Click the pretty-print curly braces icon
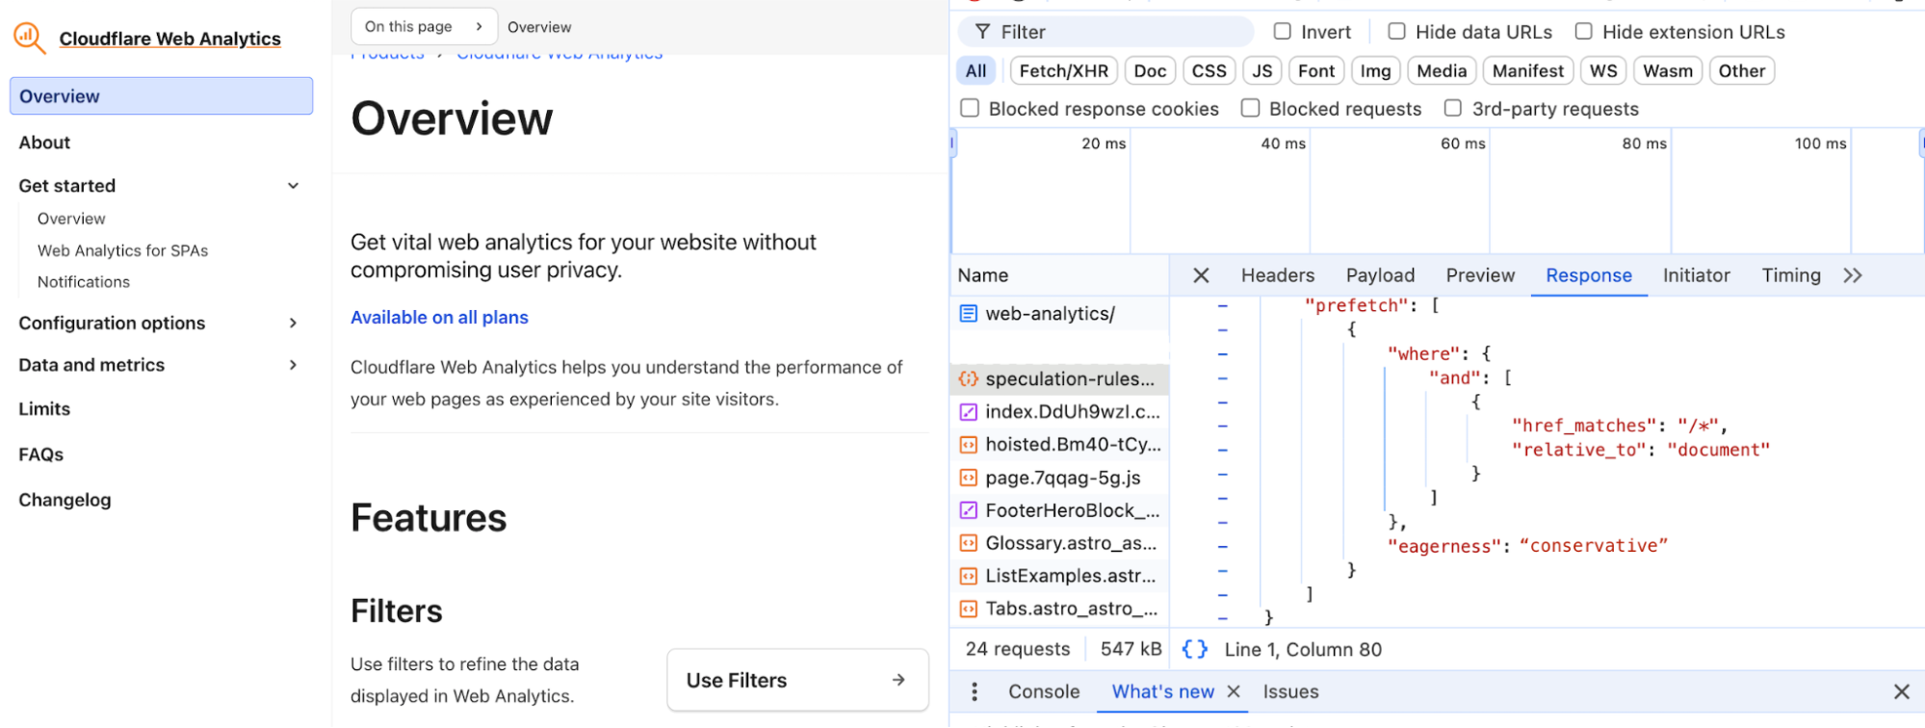Screen dimensions: 1925x728 click(1194, 649)
